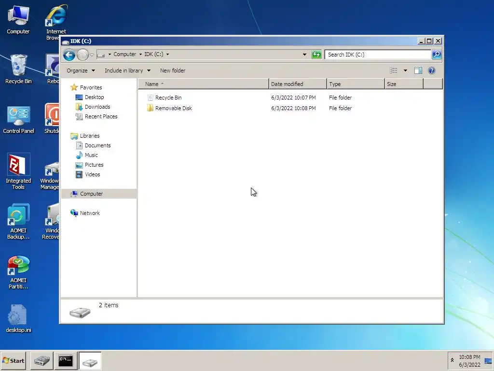Go back with the blue Back arrow
The height and width of the screenshot is (371, 494).
69,55
